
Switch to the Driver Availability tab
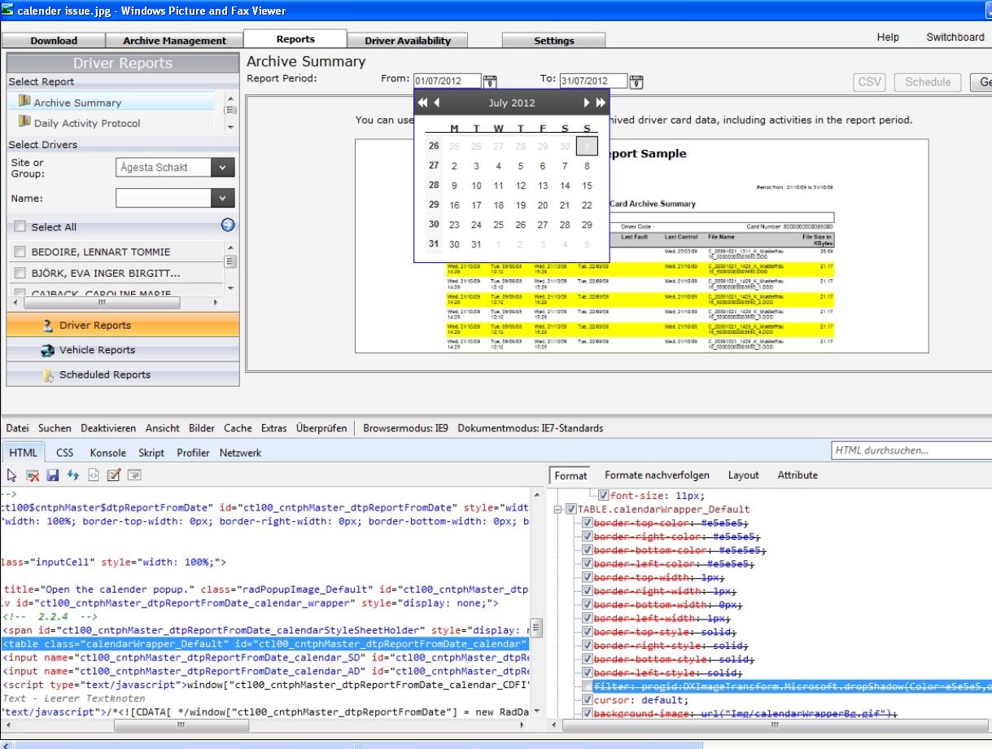[407, 41]
